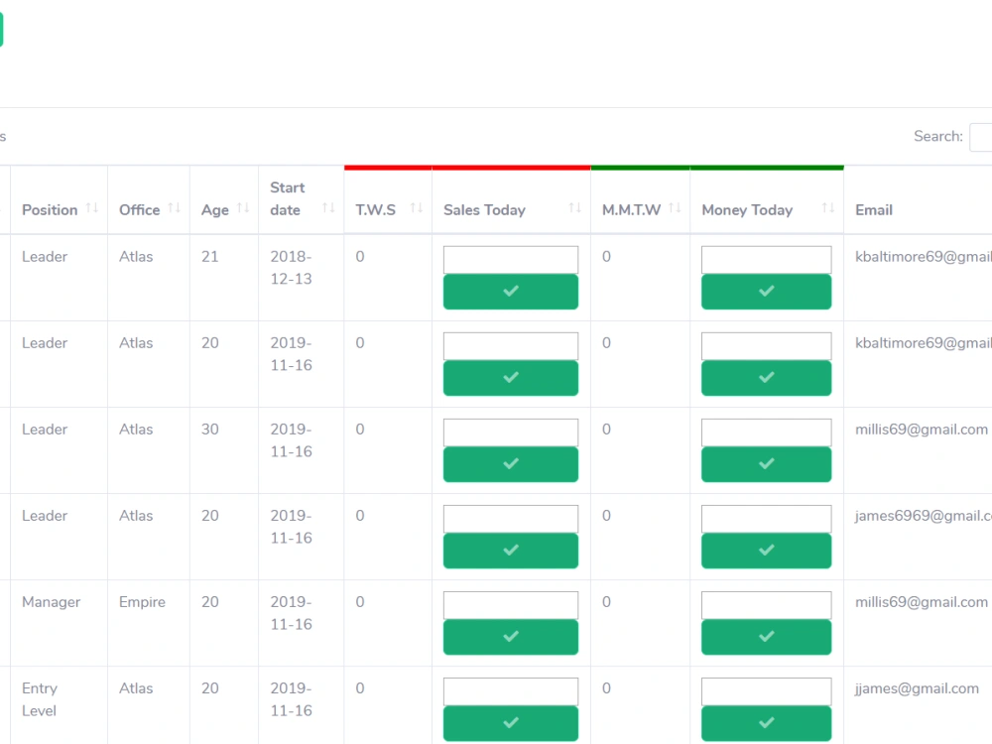Screen dimensions: 992x744
Task: Focus Money Today input in Age 30 row
Action: coord(766,433)
